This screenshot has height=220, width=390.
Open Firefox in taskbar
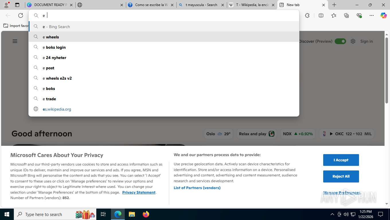[x=146, y=214]
